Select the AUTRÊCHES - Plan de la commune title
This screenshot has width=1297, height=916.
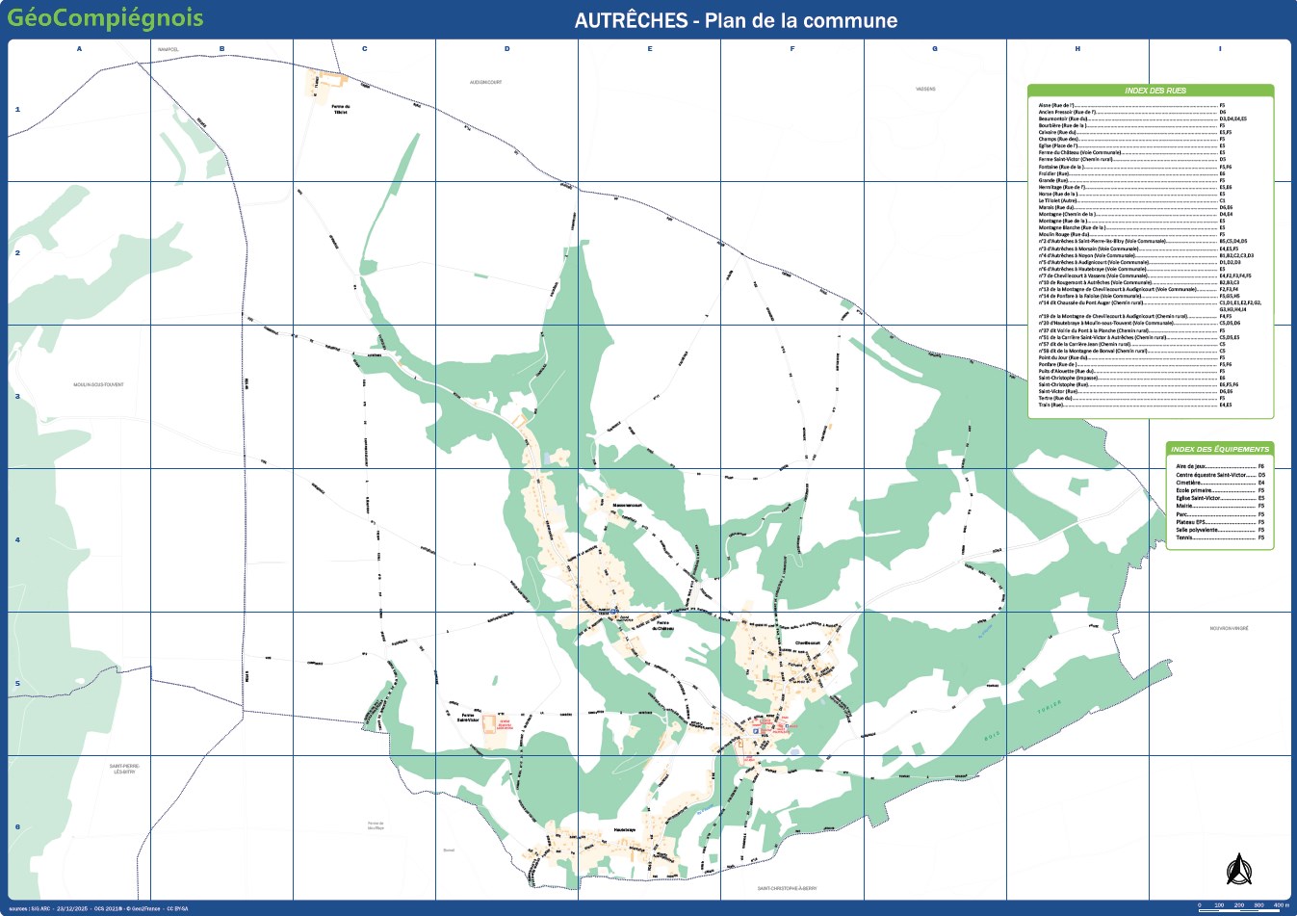737,19
